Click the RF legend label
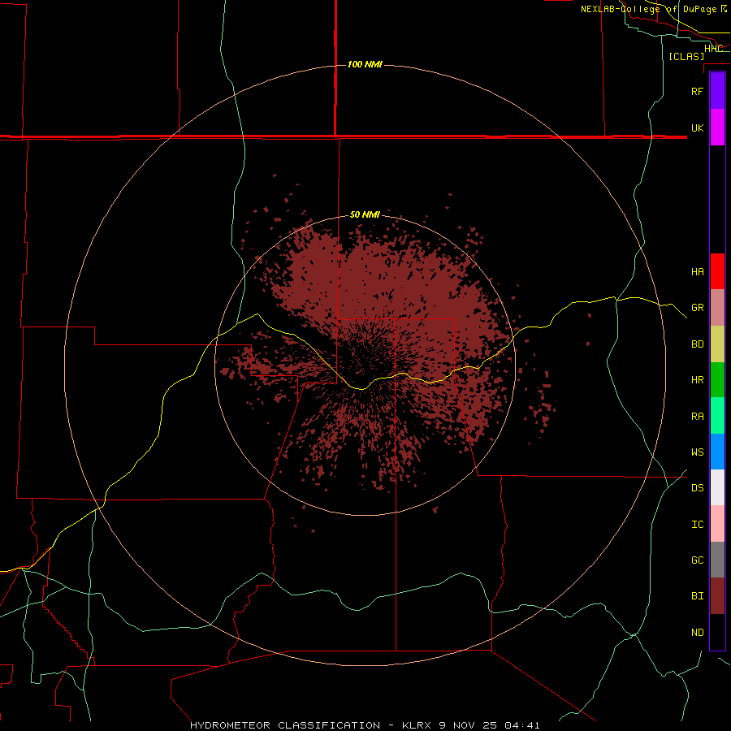This screenshot has width=731, height=731. tap(697, 91)
